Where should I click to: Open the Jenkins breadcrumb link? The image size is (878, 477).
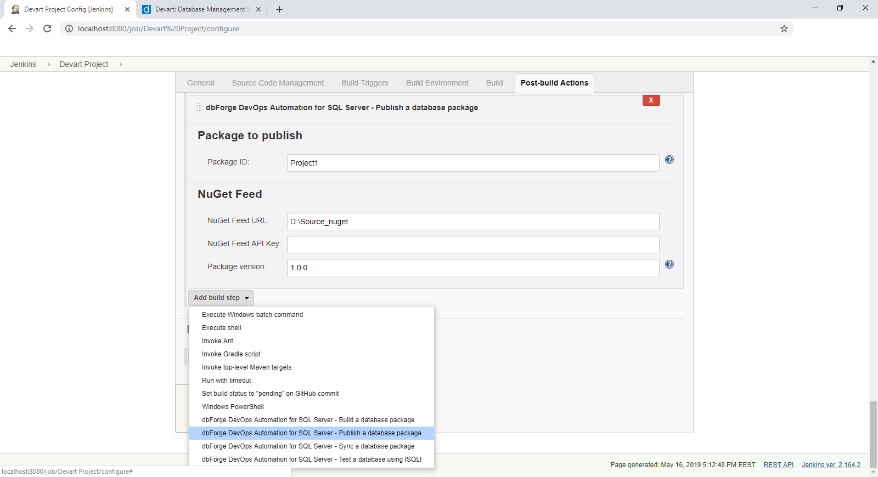23,64
